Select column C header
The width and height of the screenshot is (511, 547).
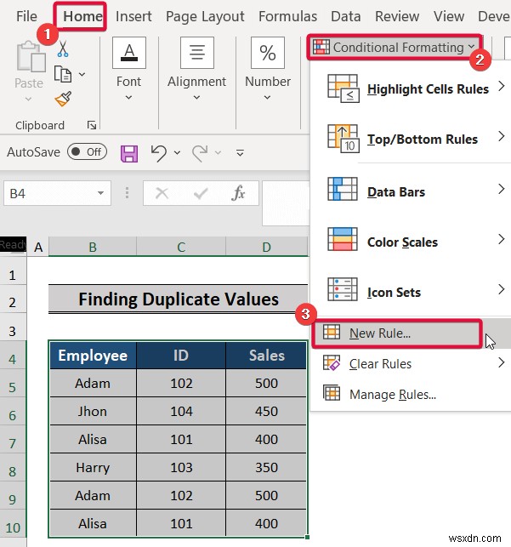[x=181, y=247]
